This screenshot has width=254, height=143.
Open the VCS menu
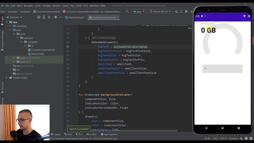coord(86,6)
